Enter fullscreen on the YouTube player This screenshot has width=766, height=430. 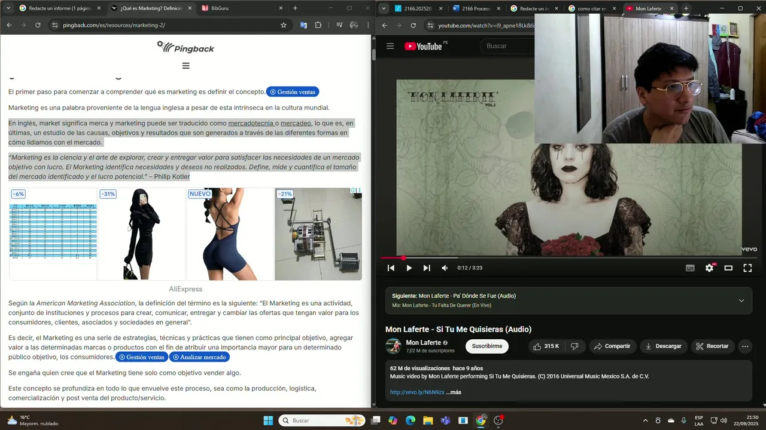click(x=747, y=268)
